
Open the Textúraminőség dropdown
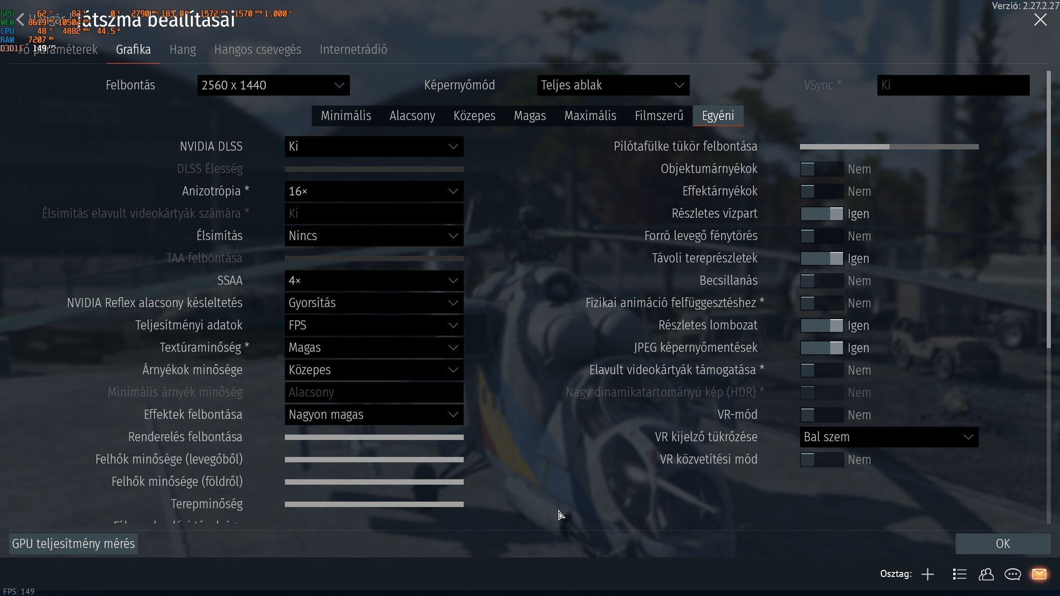pyautogui.click(x=374, y=347)
